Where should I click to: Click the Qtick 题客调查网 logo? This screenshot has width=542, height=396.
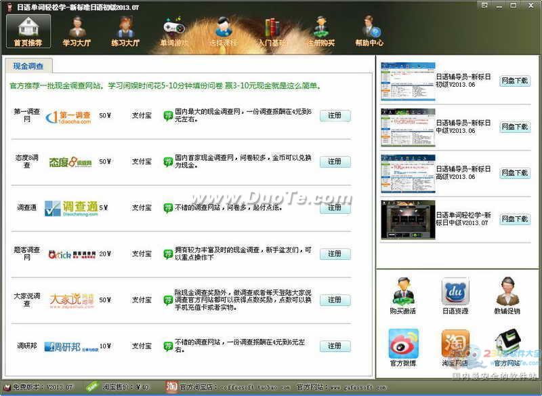[x=72, y=254]
